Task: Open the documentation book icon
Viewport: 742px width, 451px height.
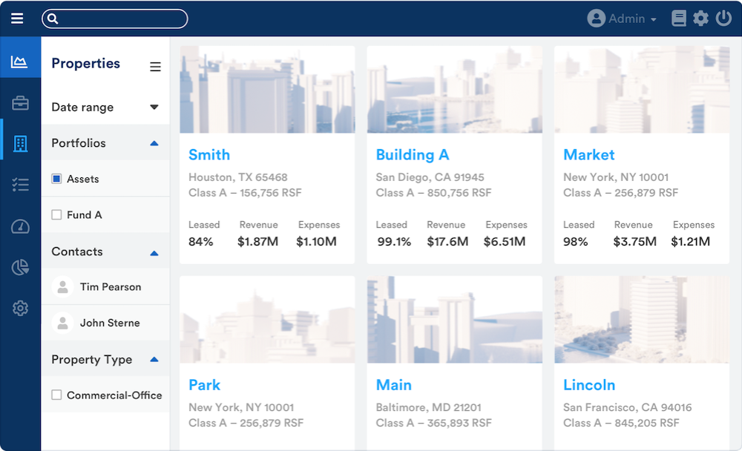Action: click(678, 19)
